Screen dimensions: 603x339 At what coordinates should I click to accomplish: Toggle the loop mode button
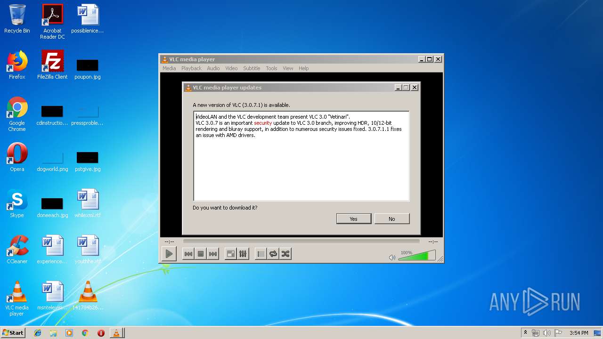[273, 254]
